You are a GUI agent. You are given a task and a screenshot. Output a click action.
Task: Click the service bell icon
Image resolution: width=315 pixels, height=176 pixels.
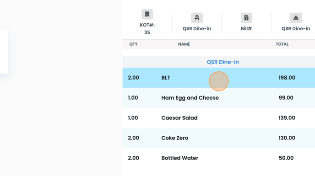point(296,18)
